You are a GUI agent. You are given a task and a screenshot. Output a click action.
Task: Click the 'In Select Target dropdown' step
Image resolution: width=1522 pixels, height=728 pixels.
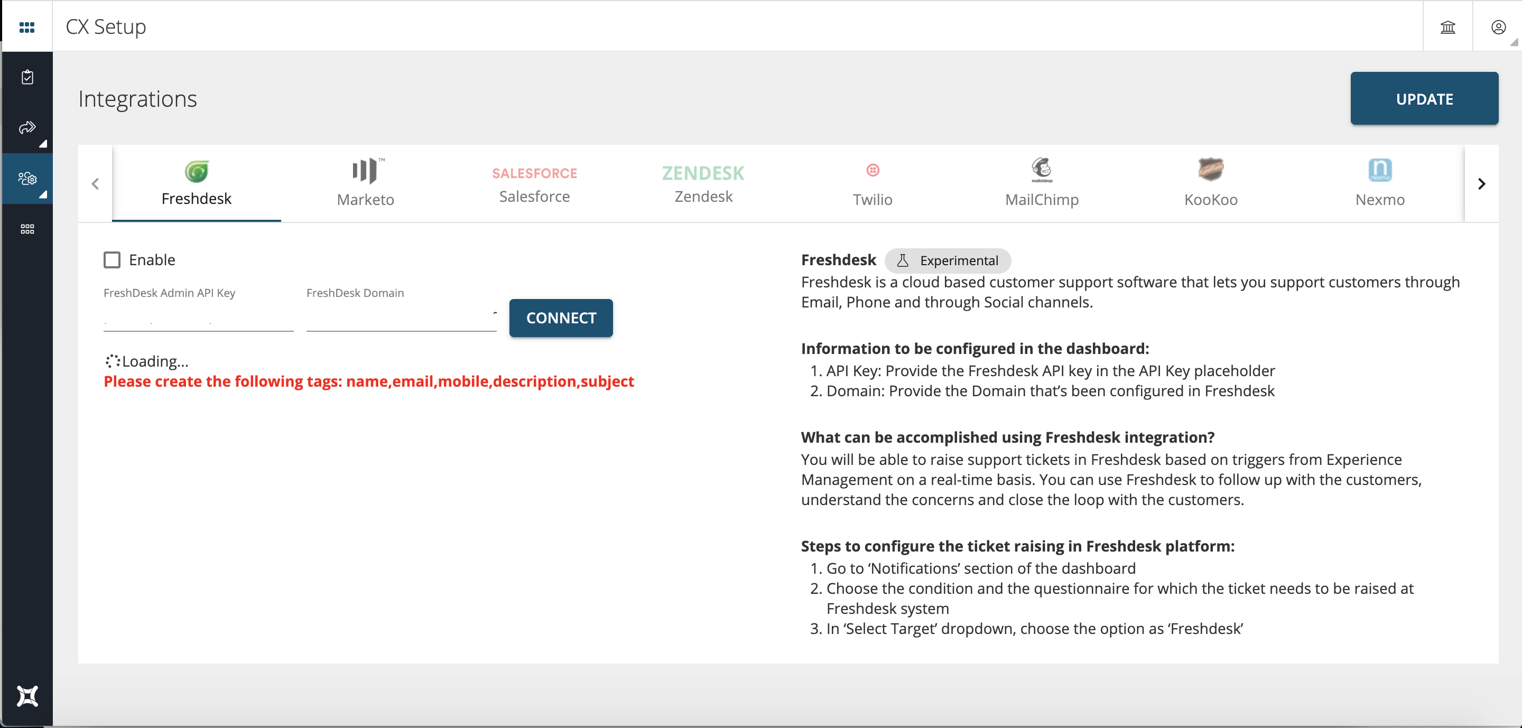pos(1035,628)
